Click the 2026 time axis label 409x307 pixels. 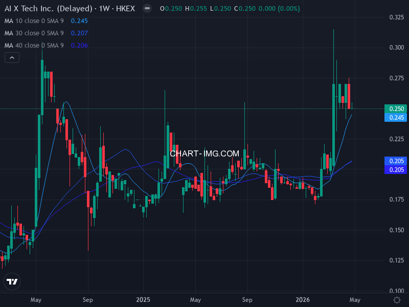click(x=303, y=300)
